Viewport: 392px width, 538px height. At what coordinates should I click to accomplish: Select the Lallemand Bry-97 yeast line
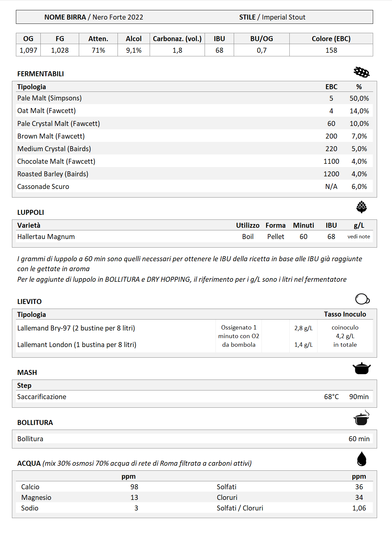click(x=76, y=328)
